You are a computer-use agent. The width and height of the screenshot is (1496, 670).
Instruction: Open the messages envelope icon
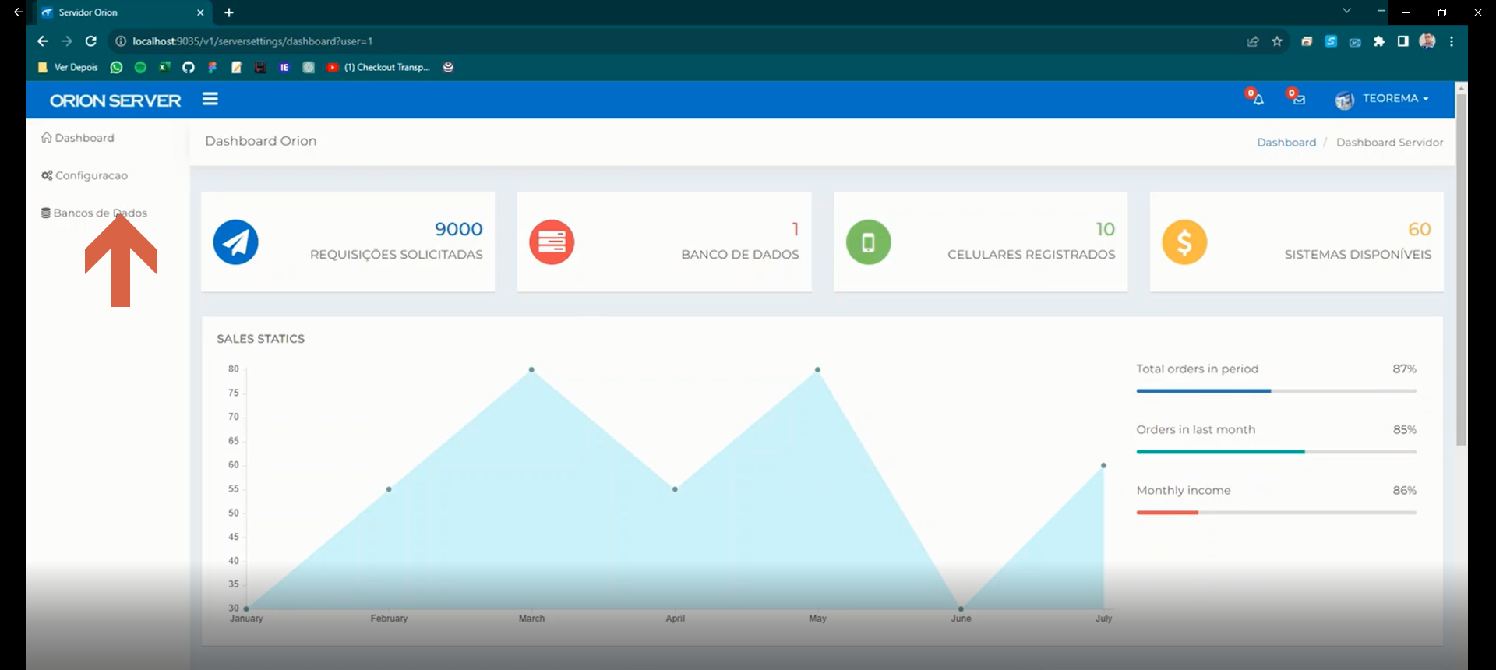[1299, 100]
